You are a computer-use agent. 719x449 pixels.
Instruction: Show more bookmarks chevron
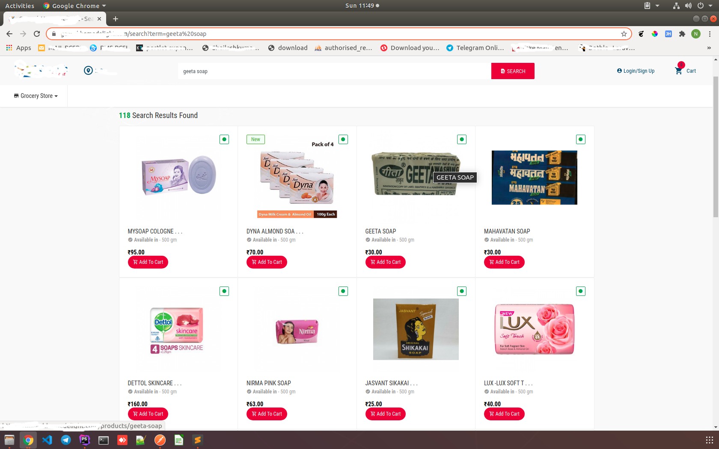[x=709, y=48]
